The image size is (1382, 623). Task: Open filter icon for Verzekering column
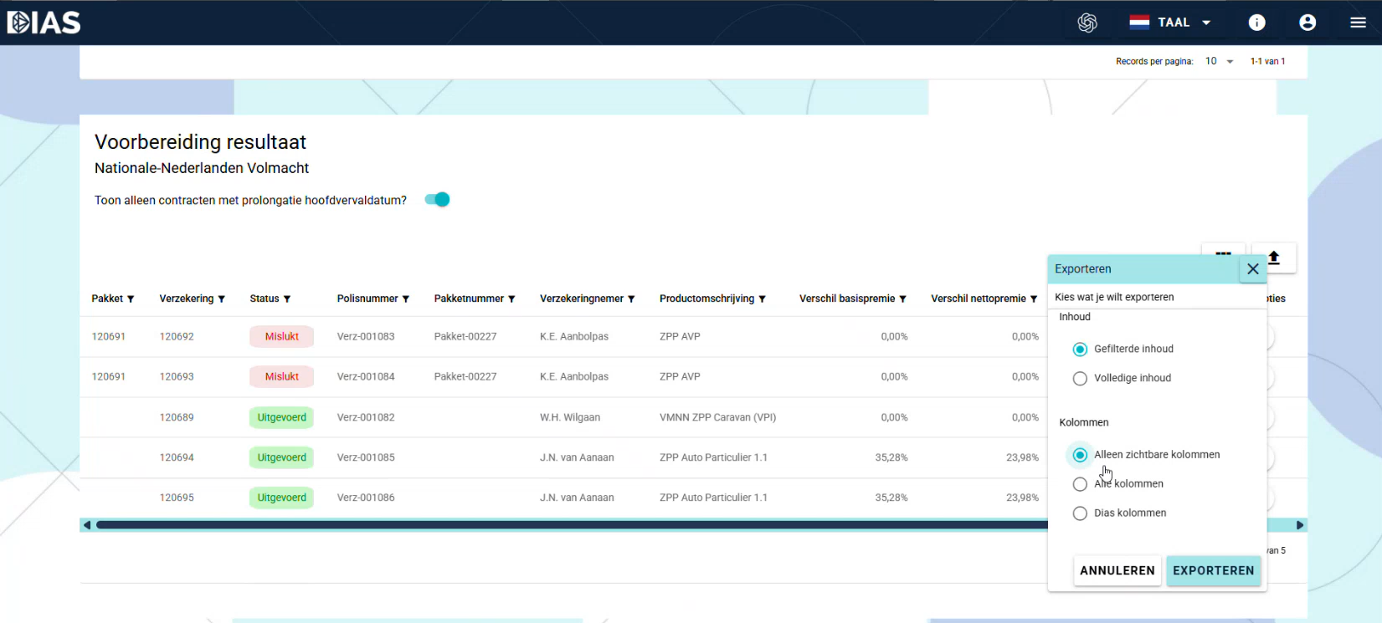pyautogui.click(x=222, y=299)
